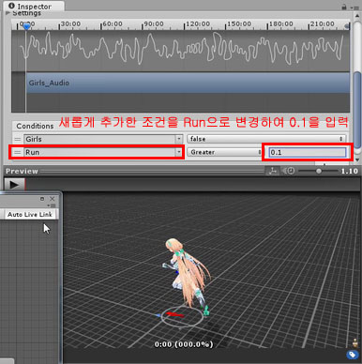Toggle the Inspector lock icon
362x364 pixels.
344,7
